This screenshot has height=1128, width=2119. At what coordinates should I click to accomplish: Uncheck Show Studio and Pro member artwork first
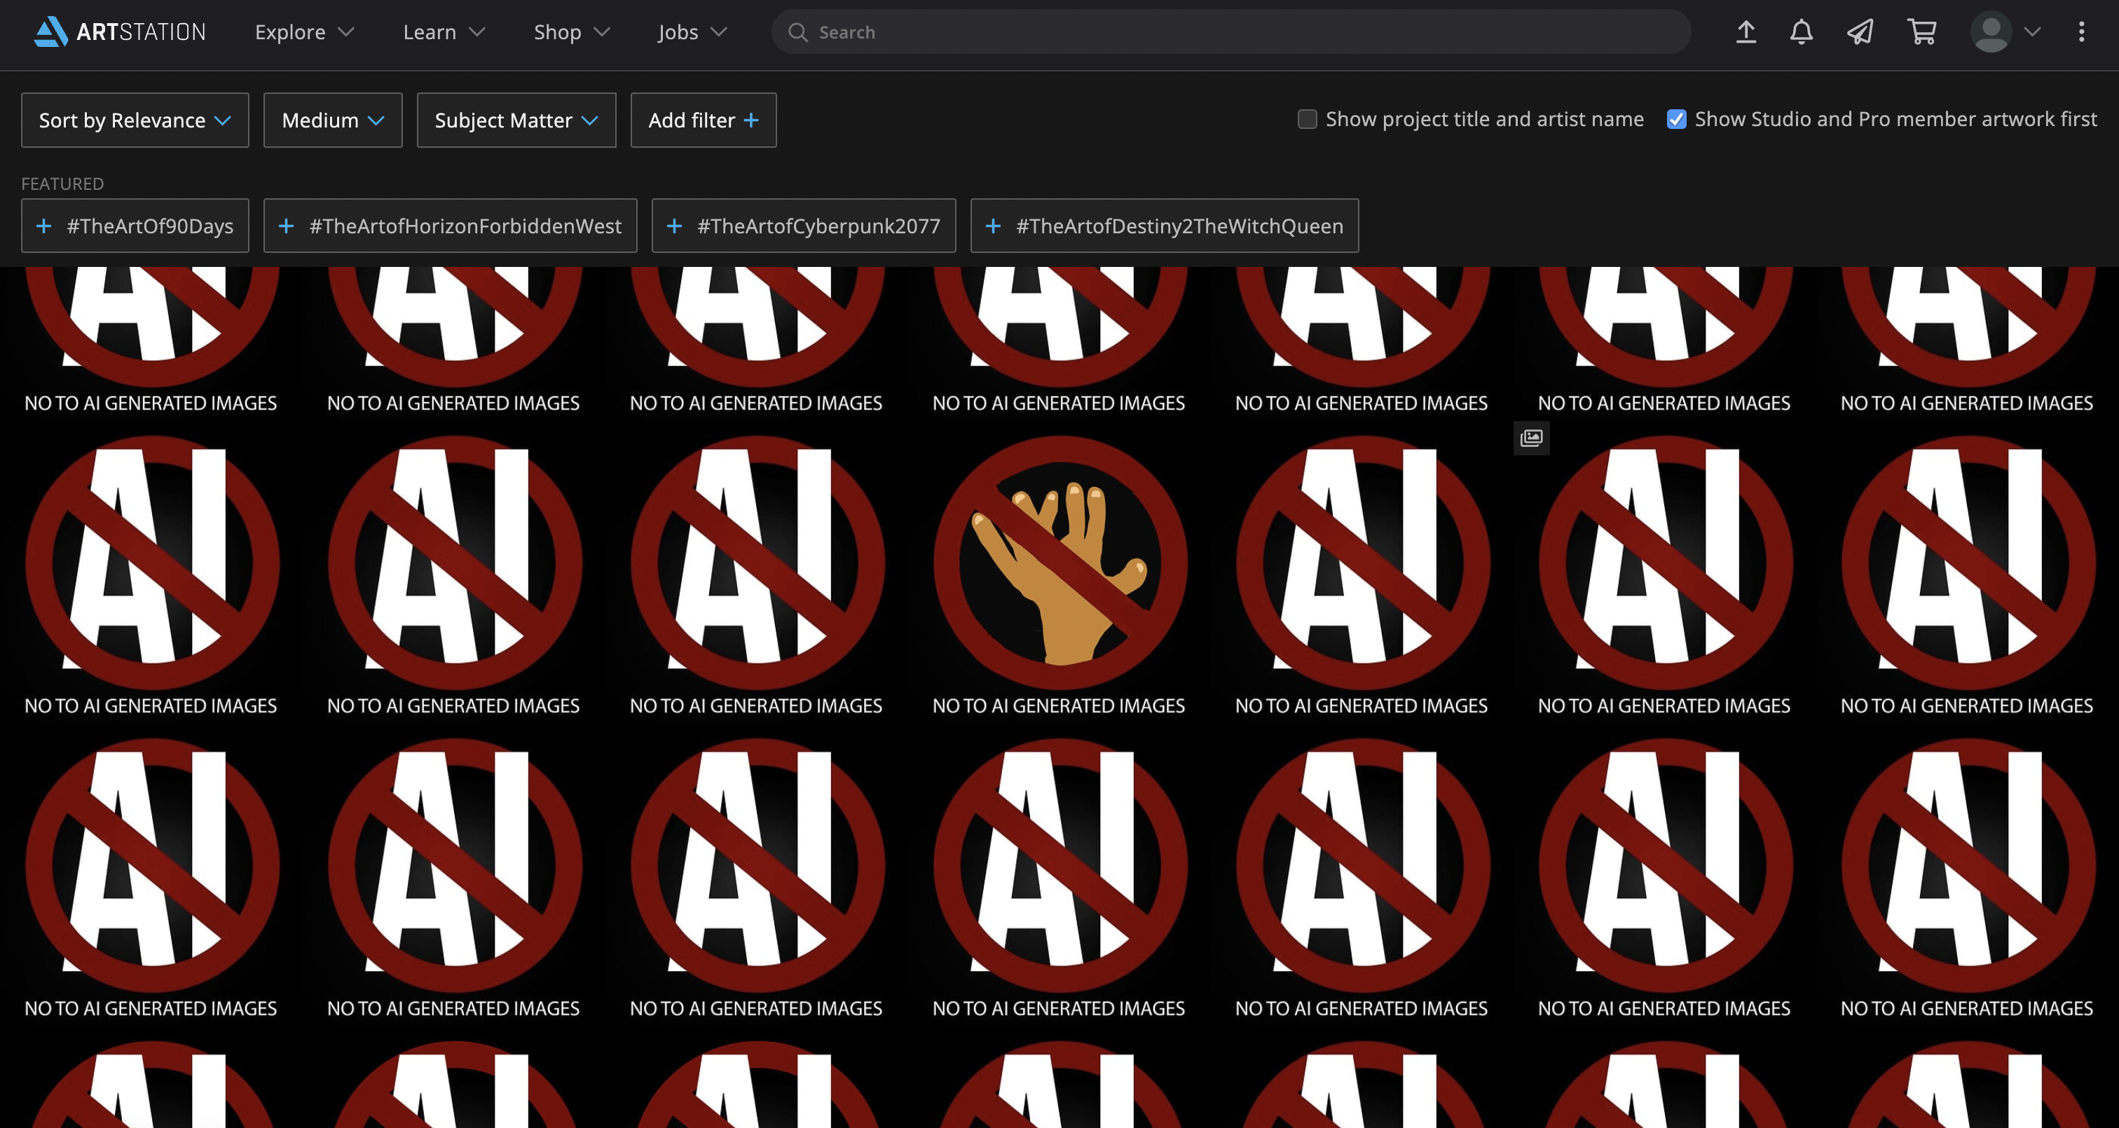tap(1675, 119)
